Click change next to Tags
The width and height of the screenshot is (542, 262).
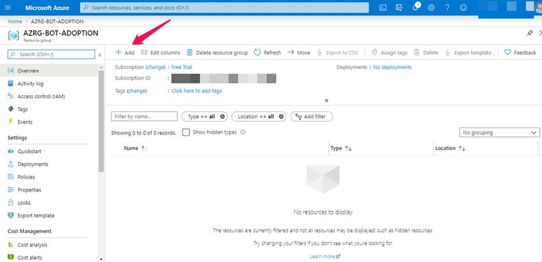(137, 91)
